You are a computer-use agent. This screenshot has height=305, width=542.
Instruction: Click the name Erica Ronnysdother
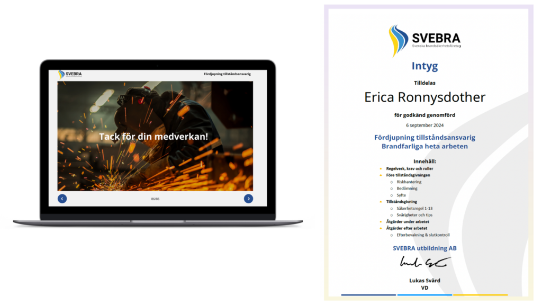tap(424, 97)
